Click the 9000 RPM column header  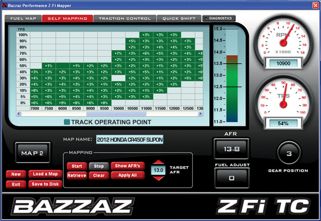91,108
